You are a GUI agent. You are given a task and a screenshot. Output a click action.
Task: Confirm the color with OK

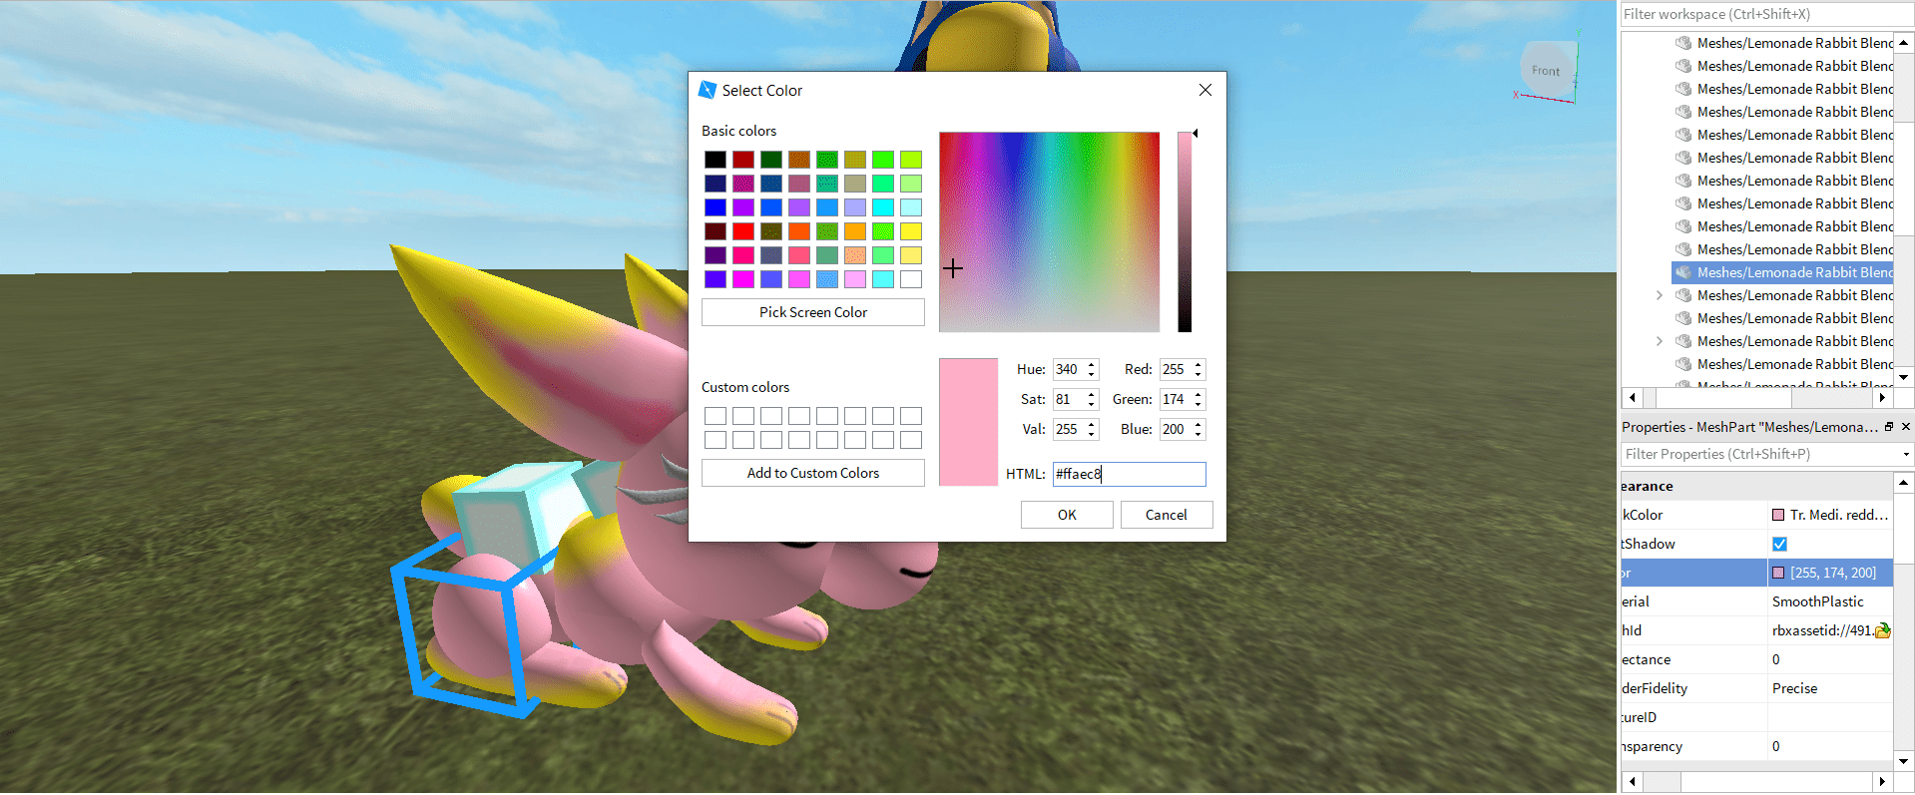click(x=1067, y=515)
